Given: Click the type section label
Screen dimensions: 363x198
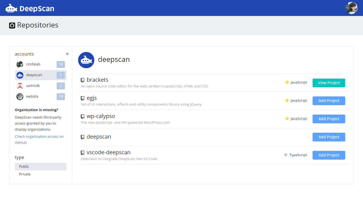Looking at the screenshot, I should click(x=19, y=158).
